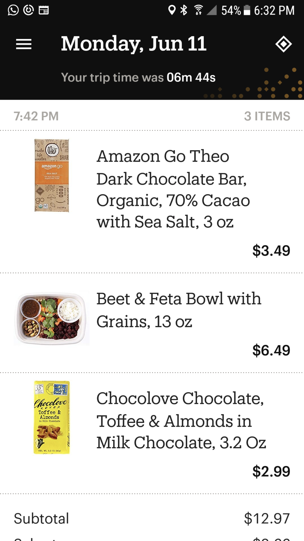Viewport: 304px width, 541px height.
Task: Select Chocolove Toffee & Almonds item
Action: click(181, 421)
